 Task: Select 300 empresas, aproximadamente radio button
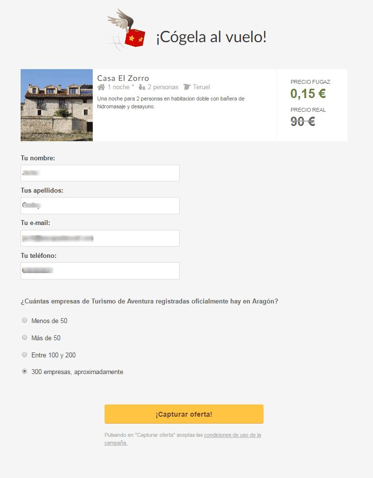25,372
